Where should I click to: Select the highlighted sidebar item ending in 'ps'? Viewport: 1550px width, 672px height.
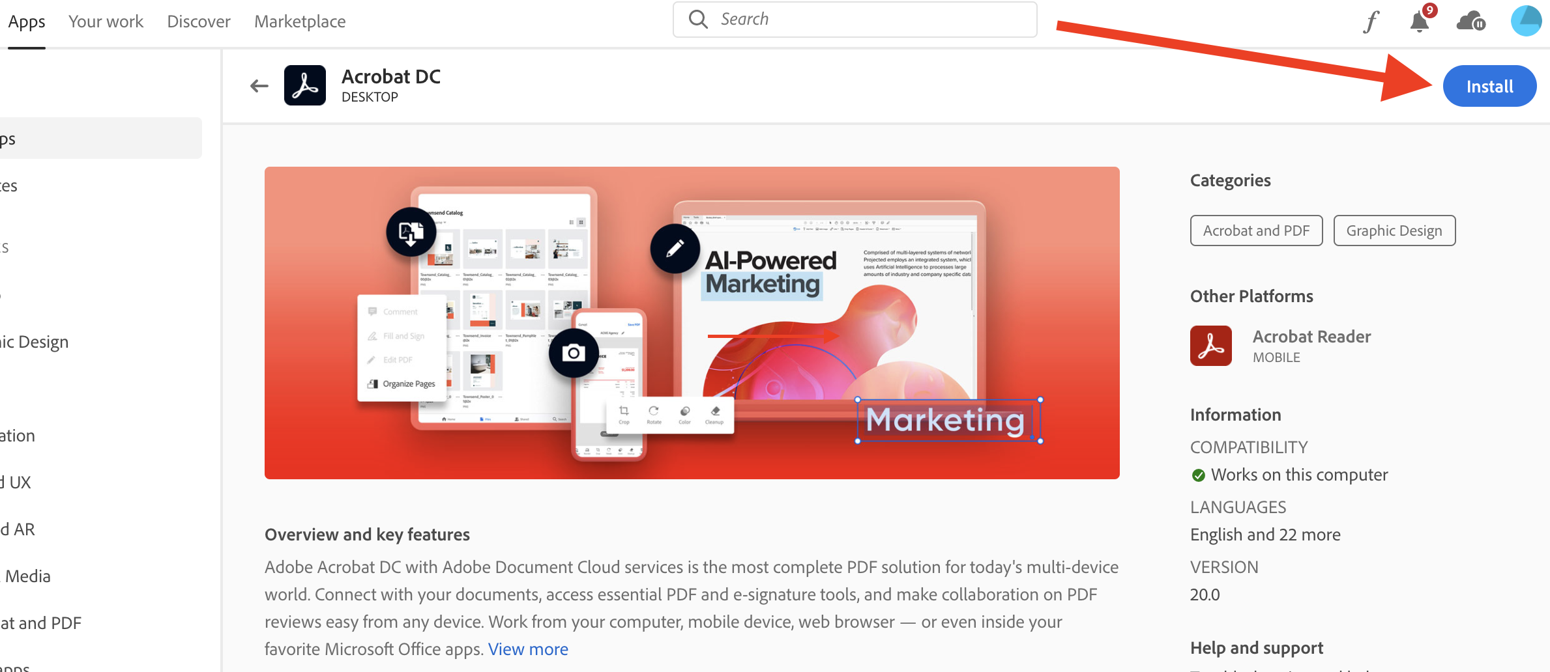tap(101, 138)
